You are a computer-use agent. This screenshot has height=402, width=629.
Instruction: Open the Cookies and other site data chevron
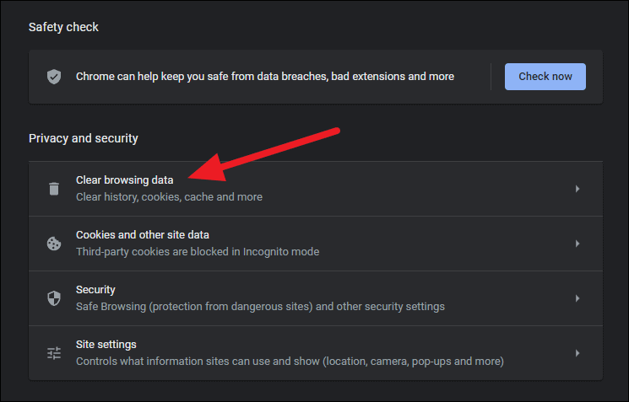pos(577,244)
